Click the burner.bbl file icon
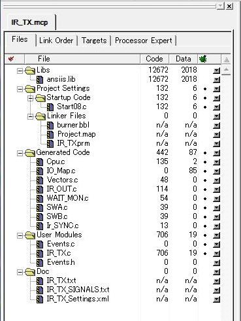This screenshot has height=321, width=241. pos(50,126)
